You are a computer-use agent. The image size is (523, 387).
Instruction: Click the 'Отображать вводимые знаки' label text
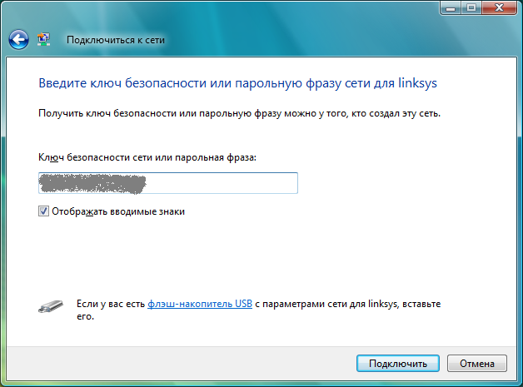117,212
